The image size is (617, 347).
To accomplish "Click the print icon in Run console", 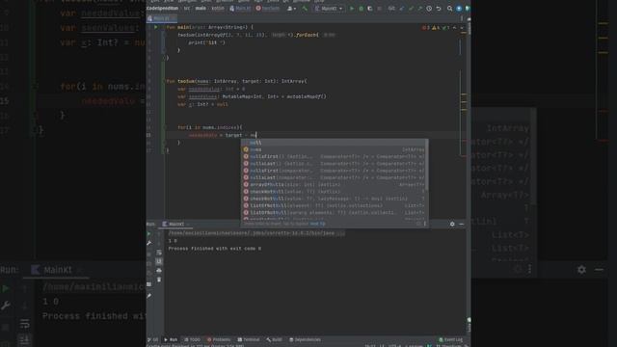I will pyautogui.click(x=159, y=270).
